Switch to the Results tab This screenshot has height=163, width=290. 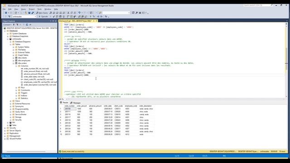pos(64,103)
